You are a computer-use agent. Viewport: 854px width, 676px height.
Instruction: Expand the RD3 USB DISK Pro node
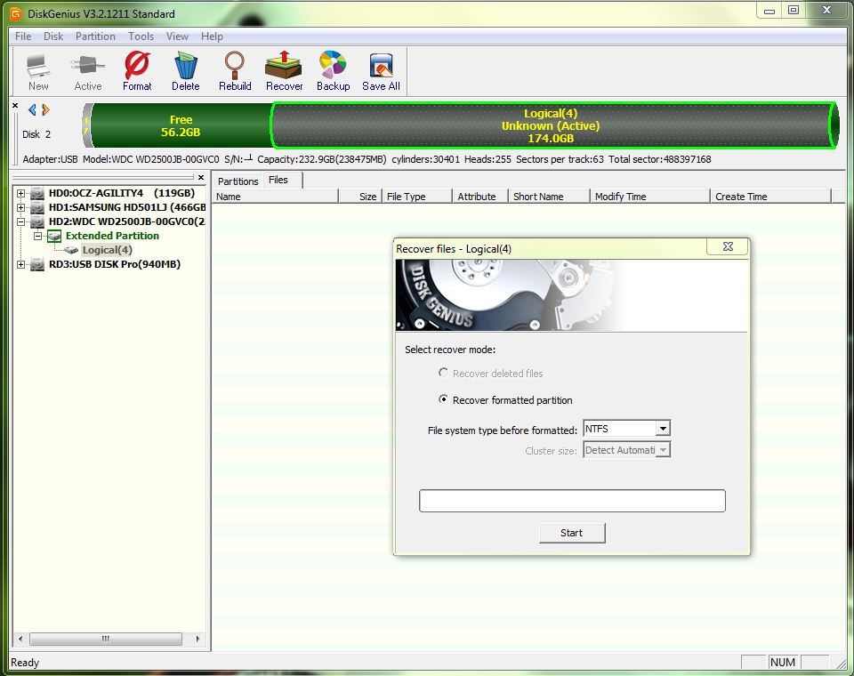coord(20,265)
